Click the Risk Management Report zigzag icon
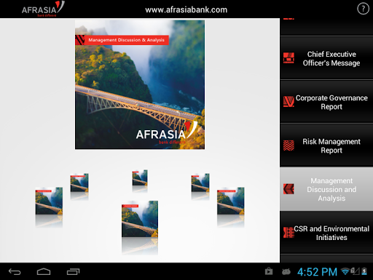This screenshot has height=280, width=373. tap(288, 145)
